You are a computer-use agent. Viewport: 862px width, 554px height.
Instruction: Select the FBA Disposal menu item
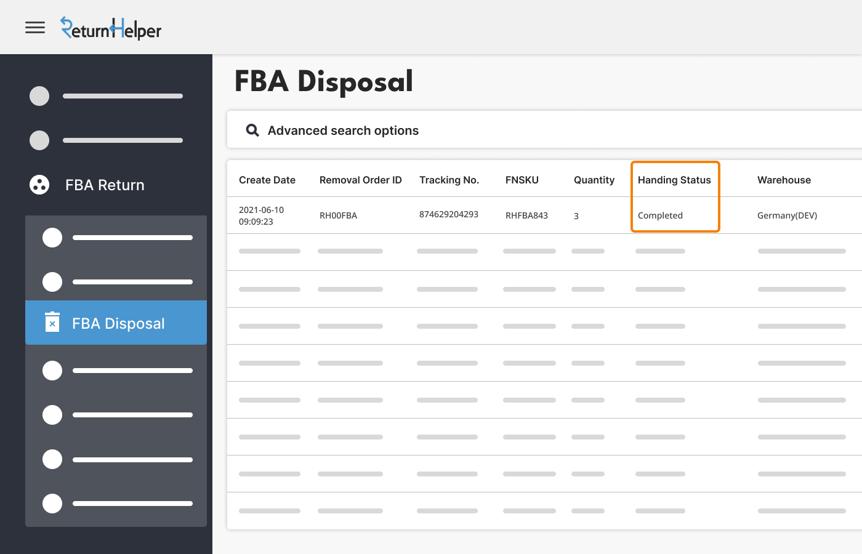coord(118,323)
